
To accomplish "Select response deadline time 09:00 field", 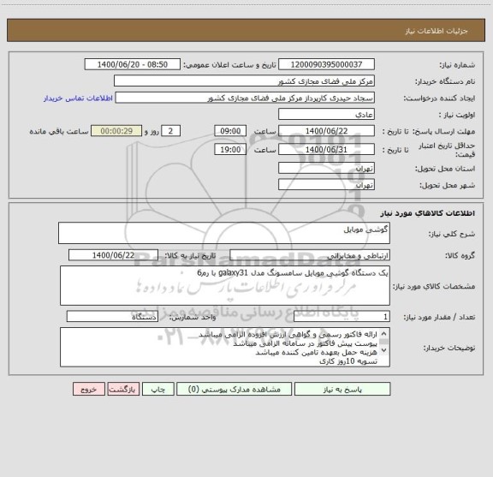I will coord(230,131).
